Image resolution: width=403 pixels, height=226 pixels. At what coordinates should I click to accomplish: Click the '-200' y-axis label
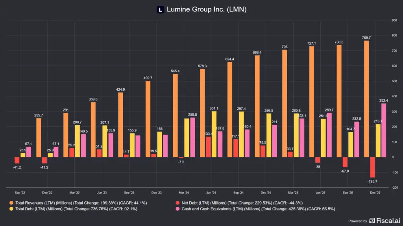[x=394, y=188]
